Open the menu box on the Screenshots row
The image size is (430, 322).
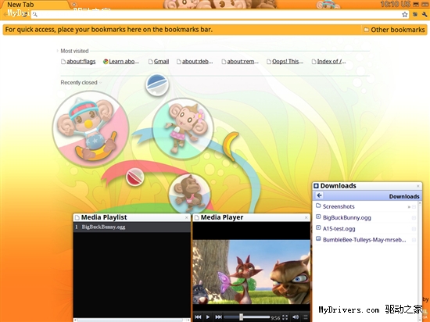coord(414,207)
